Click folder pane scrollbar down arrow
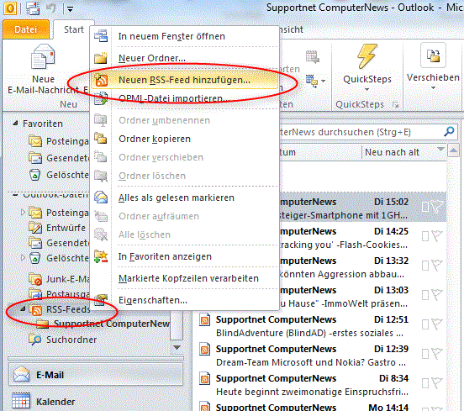 pos(177,347)
